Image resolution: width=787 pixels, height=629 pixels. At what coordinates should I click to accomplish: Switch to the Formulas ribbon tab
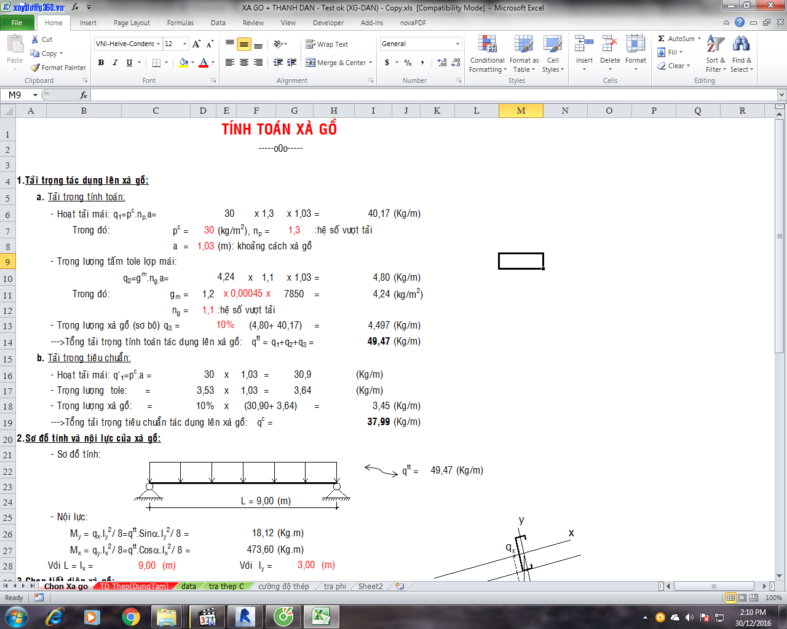coord(180,23)
